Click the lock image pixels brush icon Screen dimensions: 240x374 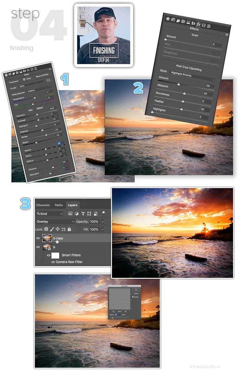point(52,229)
